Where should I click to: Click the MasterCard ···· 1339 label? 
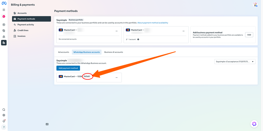point(73,76)
